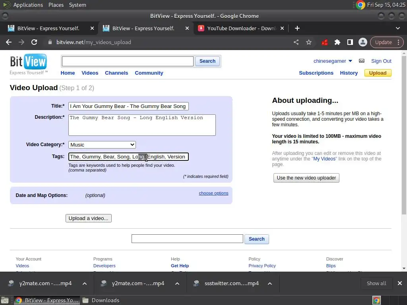Click the address bar URL
Viewport: 407px width, 305px height.
click(94, 42)
